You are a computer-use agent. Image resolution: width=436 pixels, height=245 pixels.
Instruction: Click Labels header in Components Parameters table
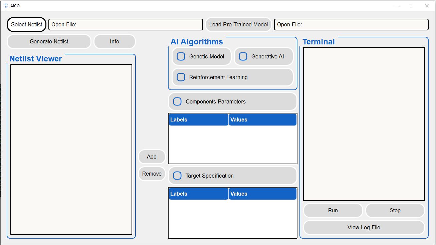(198, 120)
